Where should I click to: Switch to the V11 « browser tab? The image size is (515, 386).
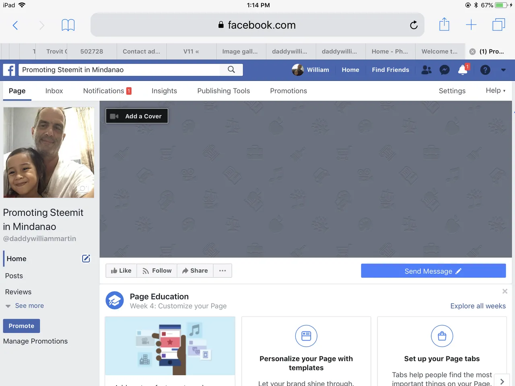click(x=192, y=51)
